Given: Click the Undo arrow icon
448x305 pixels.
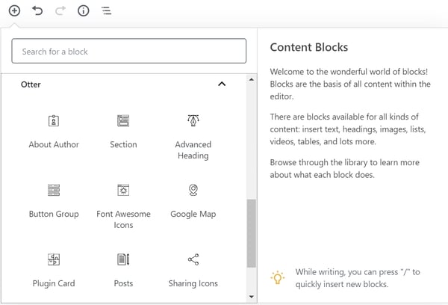Looking at the screenshot, I should 37,11.
